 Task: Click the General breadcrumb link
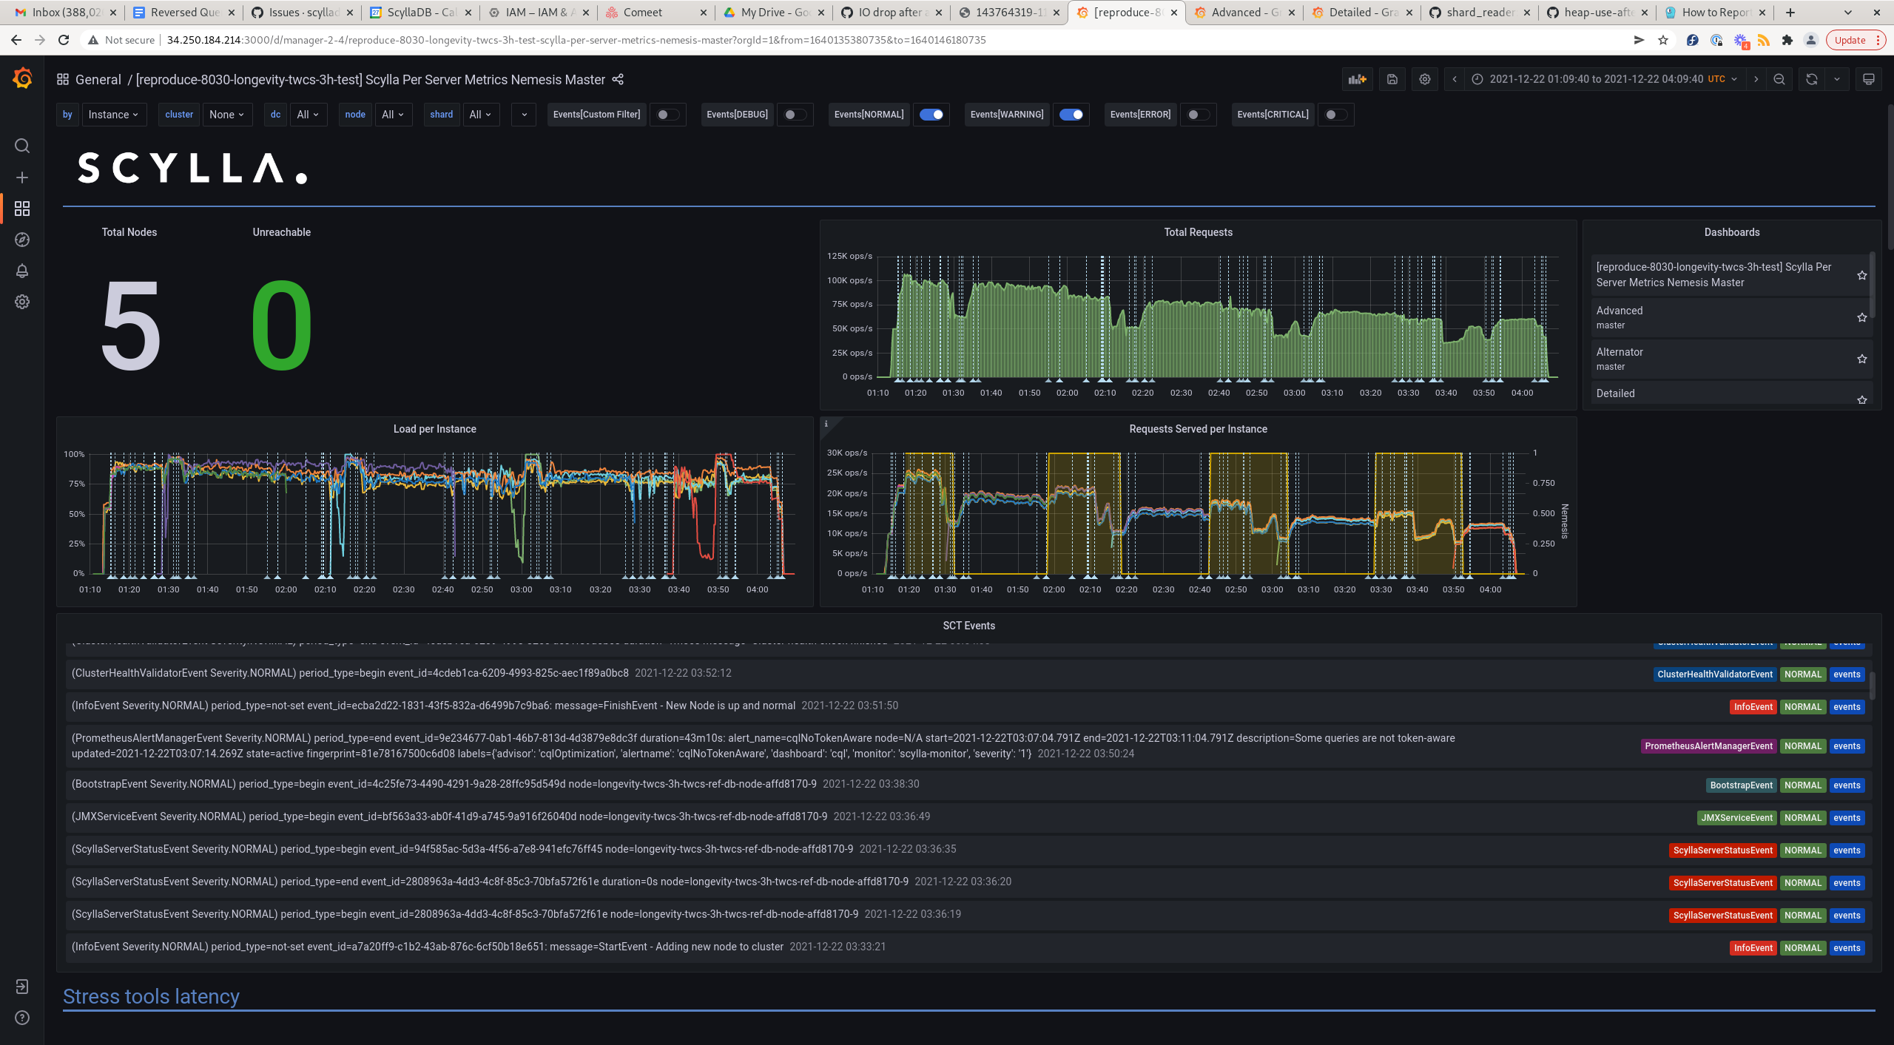98,79
